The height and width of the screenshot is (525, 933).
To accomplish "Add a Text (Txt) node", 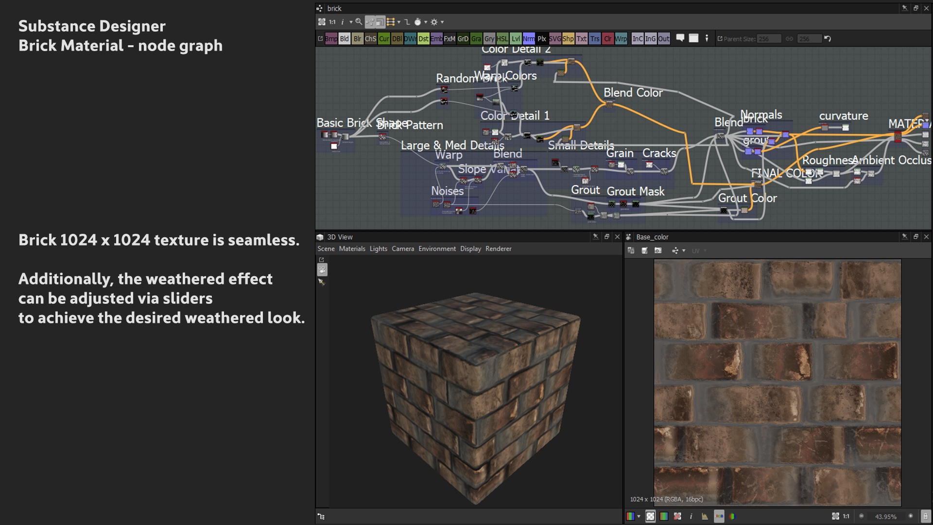I will tap(582, 39).
